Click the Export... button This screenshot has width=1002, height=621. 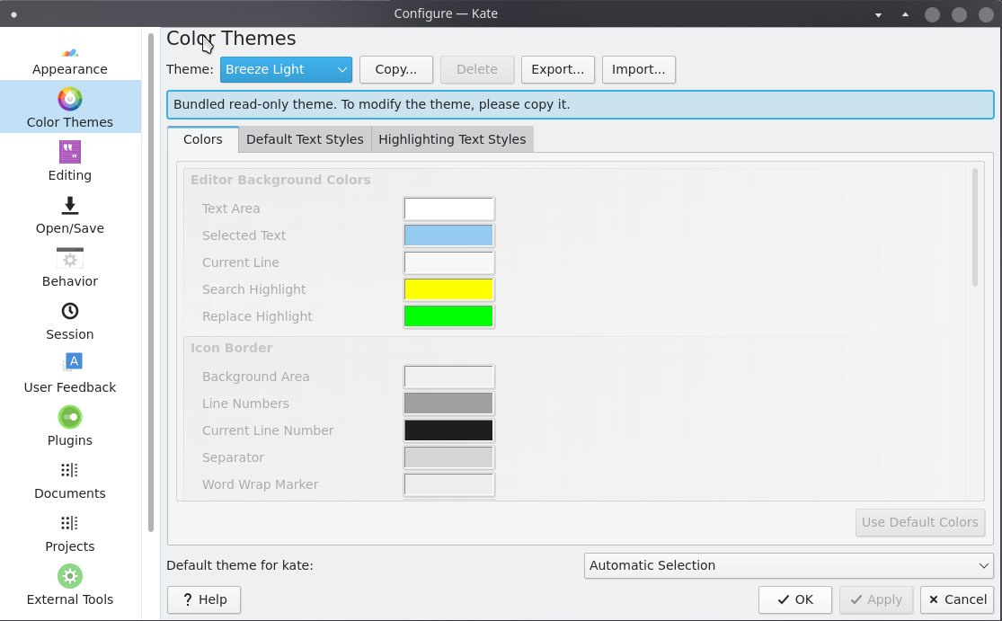click(x=558, y=69)
